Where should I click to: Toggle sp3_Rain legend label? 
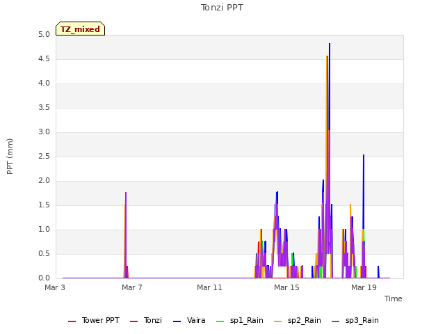coord(362,320)
